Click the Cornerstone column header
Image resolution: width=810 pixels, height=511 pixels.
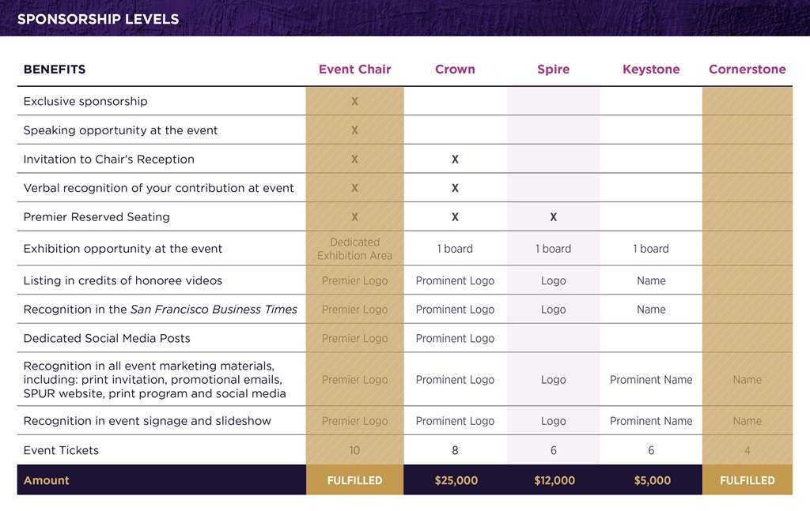coord(747,69)
